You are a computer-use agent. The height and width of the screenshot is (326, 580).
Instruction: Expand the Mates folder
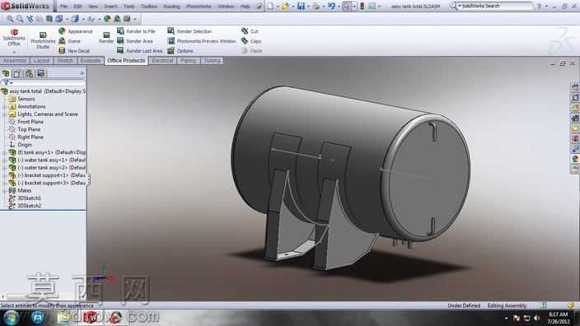(4, 190)
